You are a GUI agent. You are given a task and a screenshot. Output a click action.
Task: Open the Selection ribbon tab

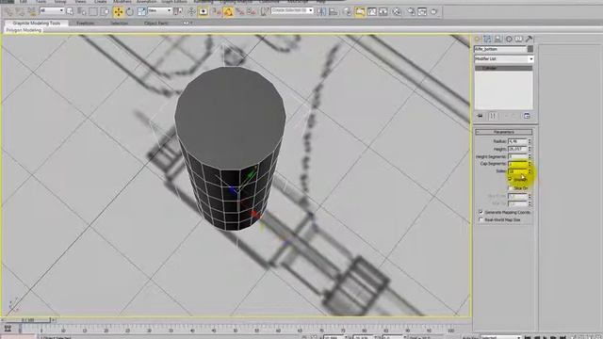[120, 23]
